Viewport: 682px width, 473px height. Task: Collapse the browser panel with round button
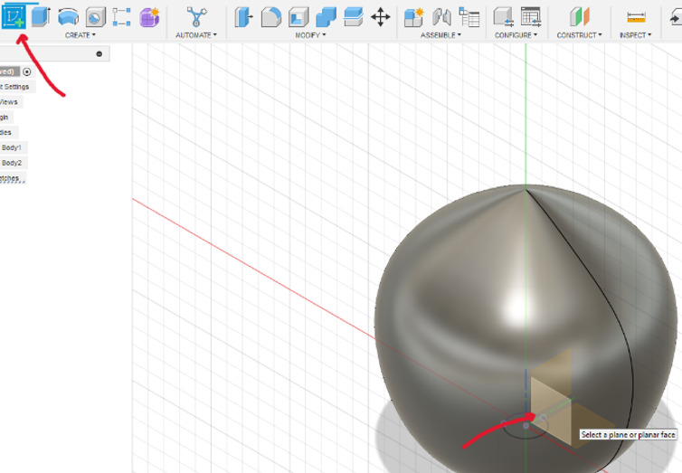[x=99, y=54]
